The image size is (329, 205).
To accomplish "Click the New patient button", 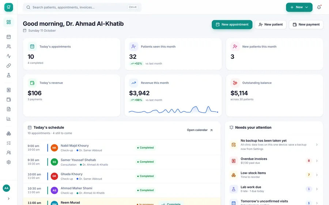I will coord(271,24).
